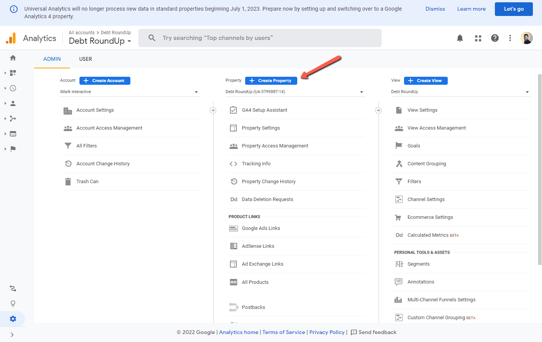Dismiss the Universal Analytics notice
This screenshot has height=342, width=542.
(435, 9)
